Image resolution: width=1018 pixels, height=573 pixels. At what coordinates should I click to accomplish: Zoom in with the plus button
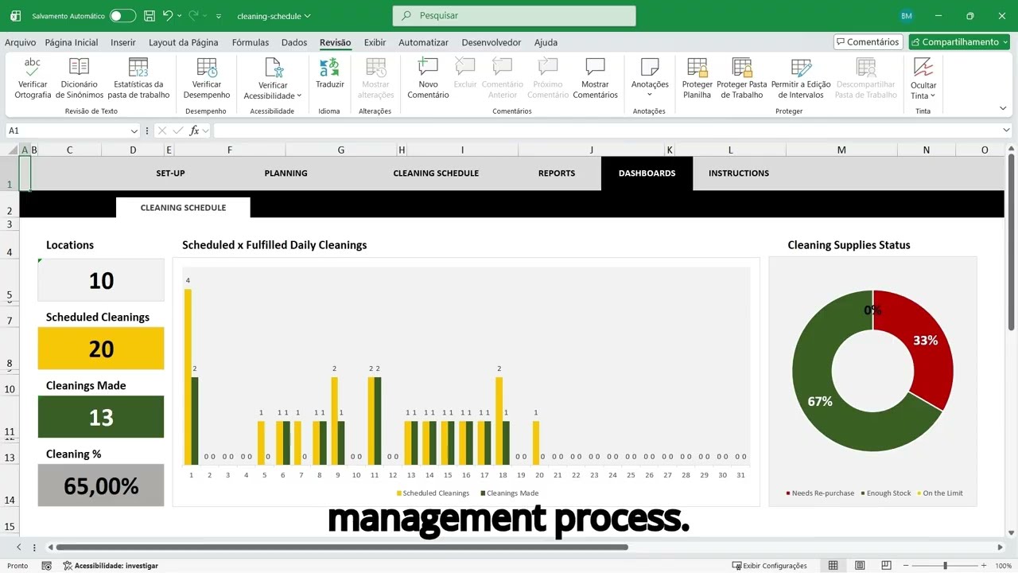[983, 566]
